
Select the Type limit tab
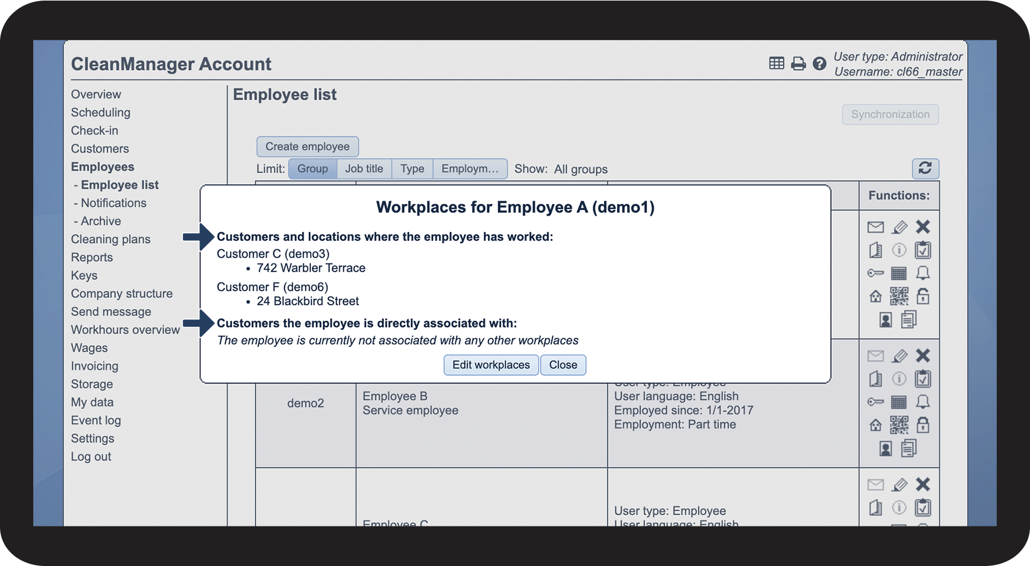[x=412, y=168]
